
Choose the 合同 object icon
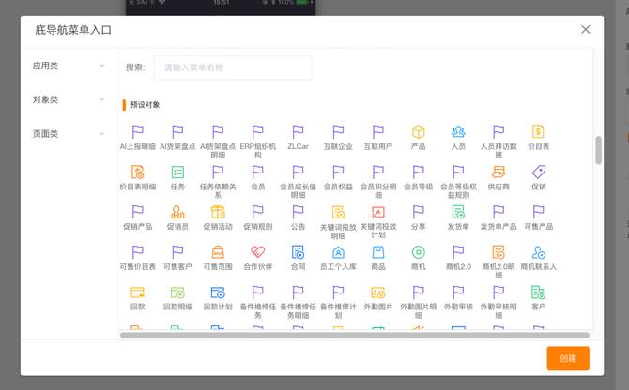click(298, 252)
